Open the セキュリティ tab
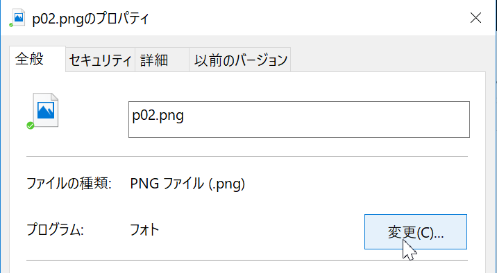 (x=100, y=60)
